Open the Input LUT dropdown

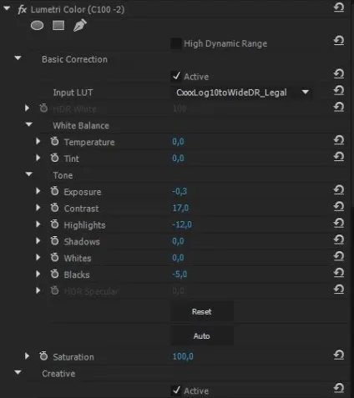tap(241, 93)
